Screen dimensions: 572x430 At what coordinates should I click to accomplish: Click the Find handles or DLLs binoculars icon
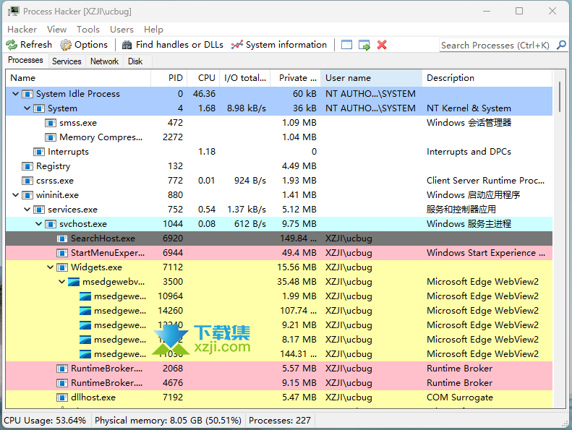click(127, 45)
